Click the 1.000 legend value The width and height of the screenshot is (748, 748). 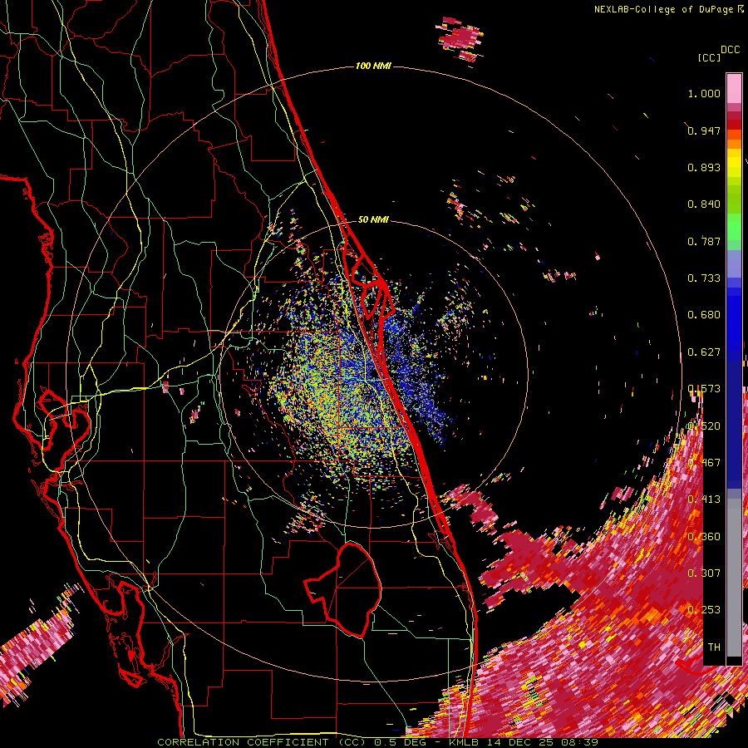click(704, 93)
